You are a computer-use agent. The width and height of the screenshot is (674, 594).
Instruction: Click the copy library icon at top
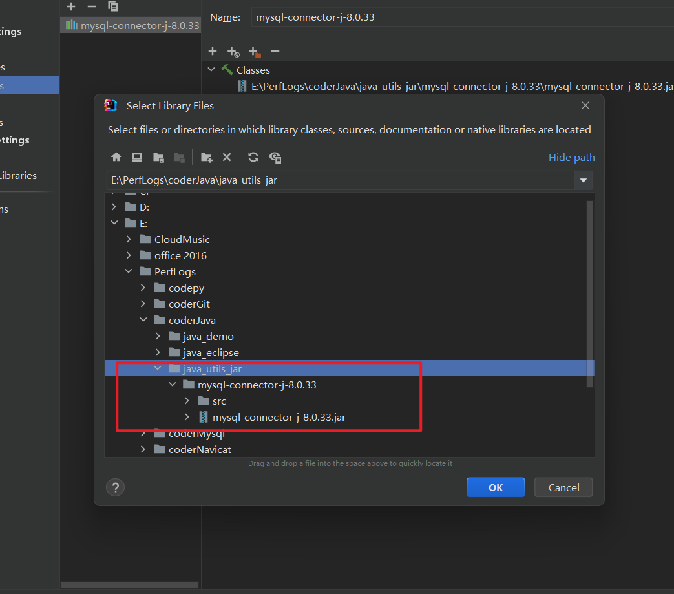tap(113, 6)
